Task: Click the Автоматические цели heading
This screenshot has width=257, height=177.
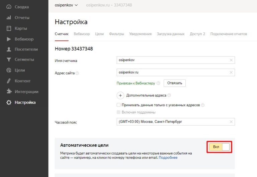Action: (x=84, y=145)
